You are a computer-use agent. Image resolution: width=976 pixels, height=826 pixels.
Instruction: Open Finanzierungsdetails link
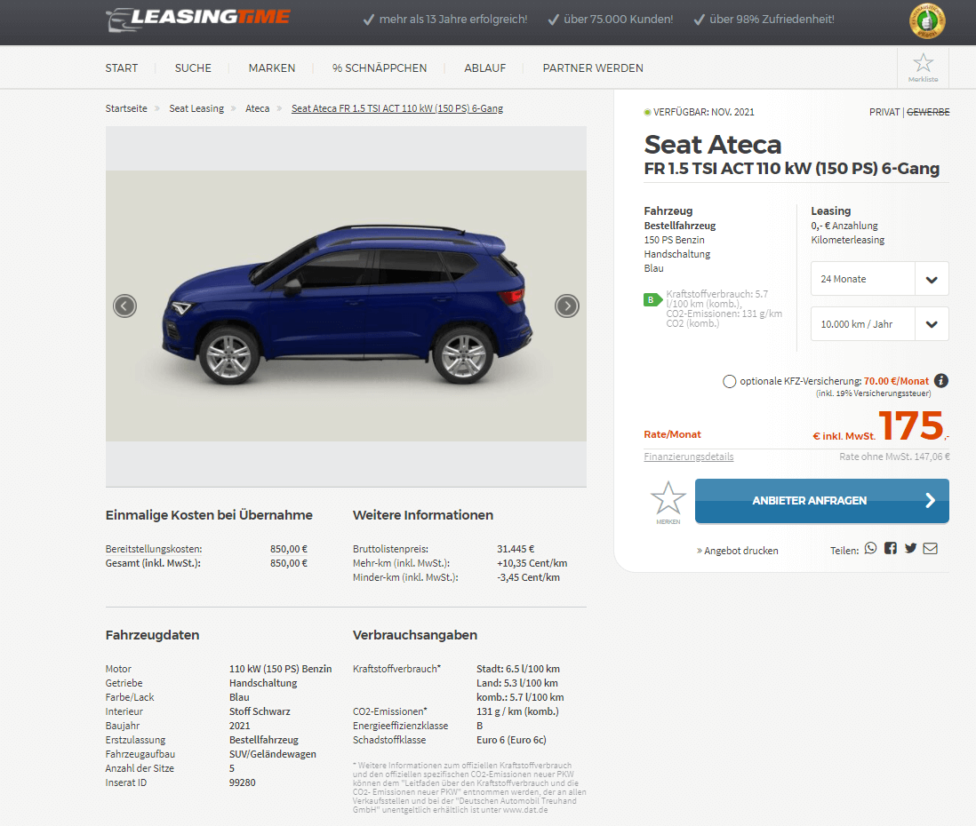click(x=688, y=457)
